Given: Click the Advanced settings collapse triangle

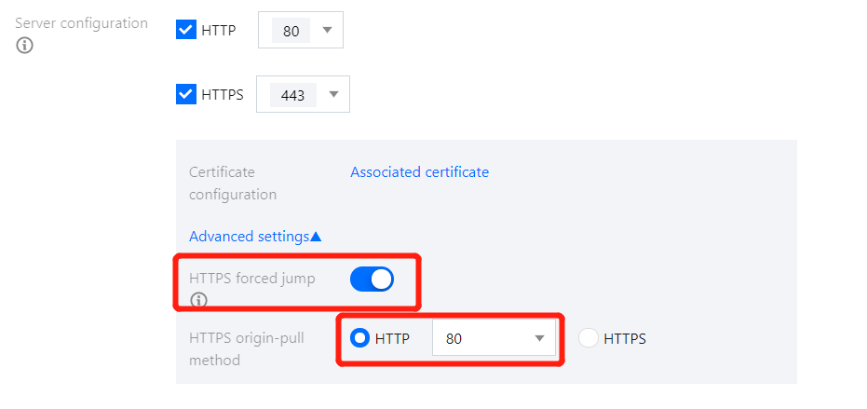Looking at the screenshot, I should (316, 238).
